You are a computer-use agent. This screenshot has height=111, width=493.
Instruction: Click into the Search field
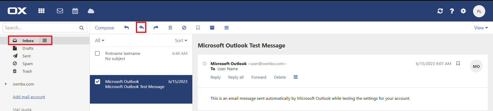[41, 28]
